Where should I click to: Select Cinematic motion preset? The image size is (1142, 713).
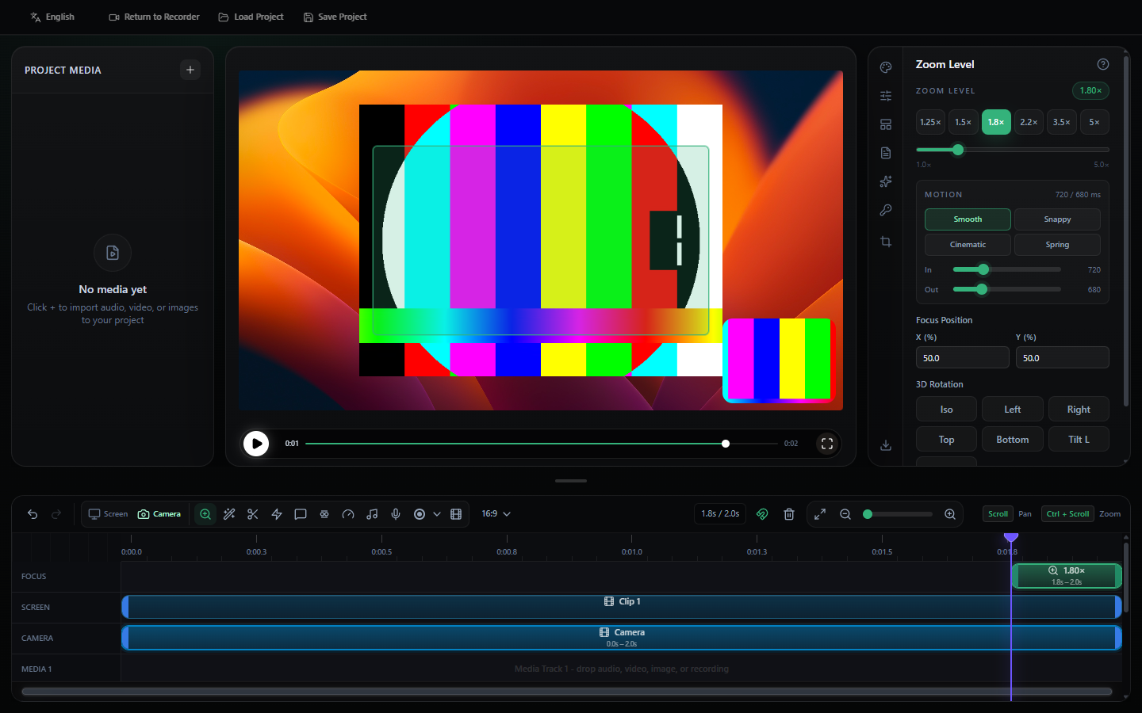pos(968,245)
